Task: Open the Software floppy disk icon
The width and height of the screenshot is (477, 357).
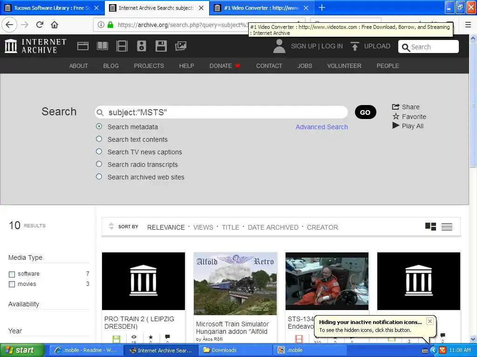Action: click(161, 46)
